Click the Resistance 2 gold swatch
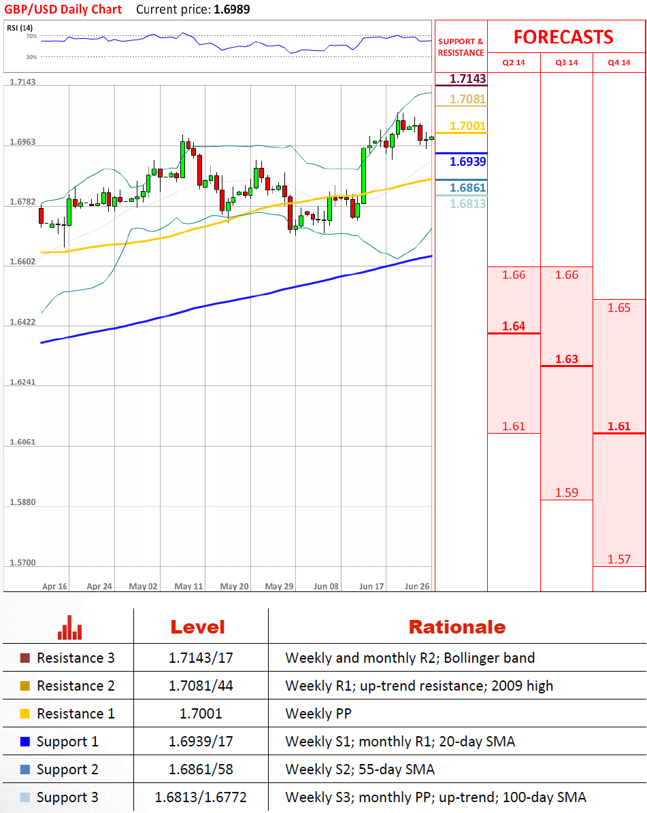647x813 pixels. coord(25,686)
